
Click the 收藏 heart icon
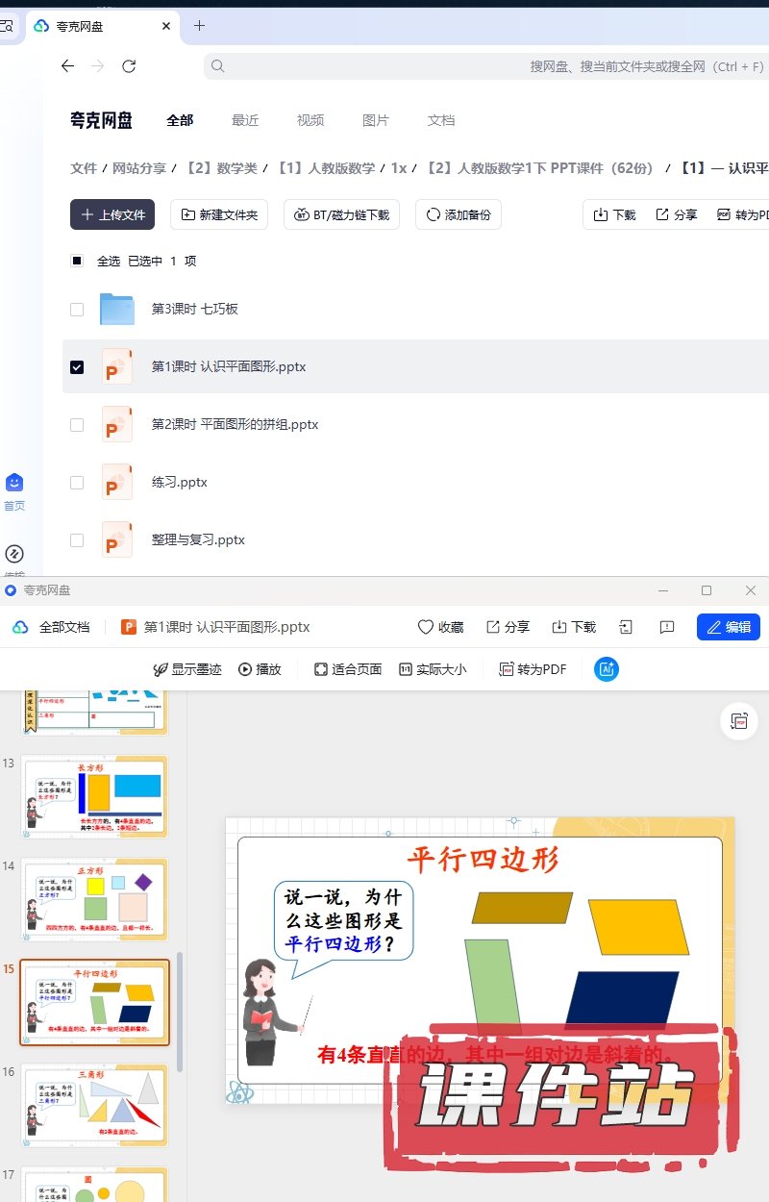tap(426, 627)
